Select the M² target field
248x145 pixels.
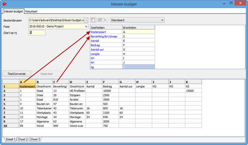106,58
